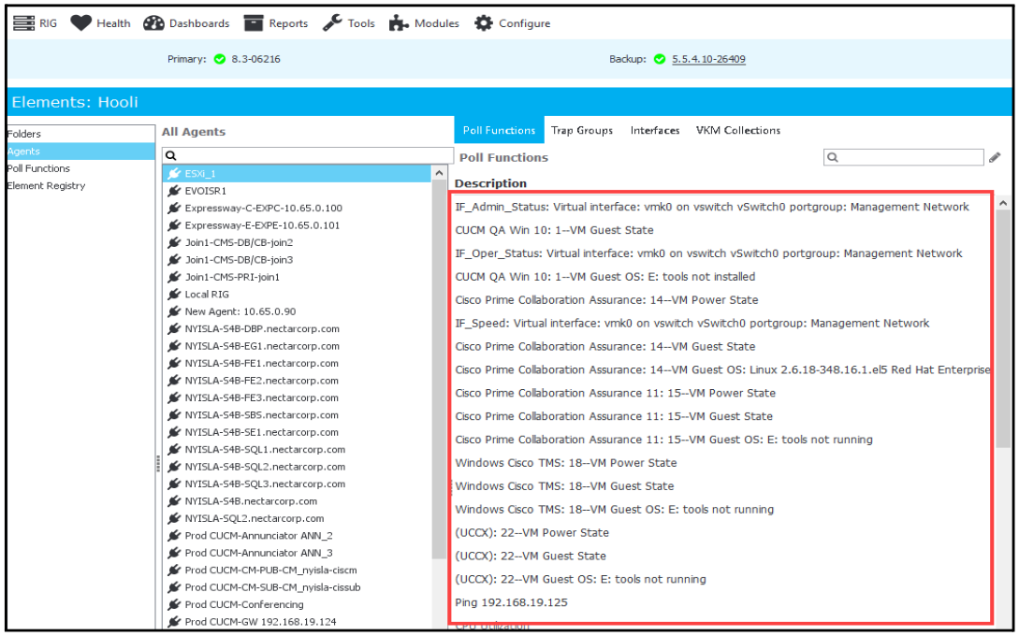Image resolution: width=1019 pixels, height=636 pixels.
Task: Open the Modules puzzle icon
Action: pos(399,23)
